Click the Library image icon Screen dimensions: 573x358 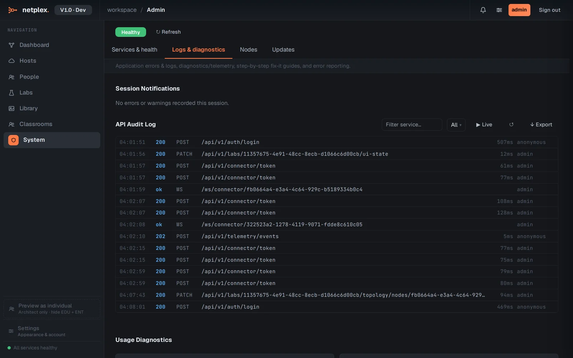point(11,108)
